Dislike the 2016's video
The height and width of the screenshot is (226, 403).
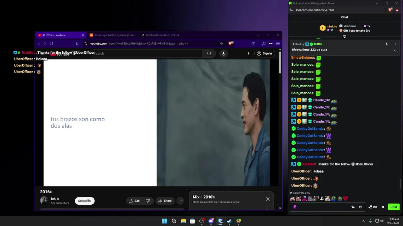pos(148,201)
